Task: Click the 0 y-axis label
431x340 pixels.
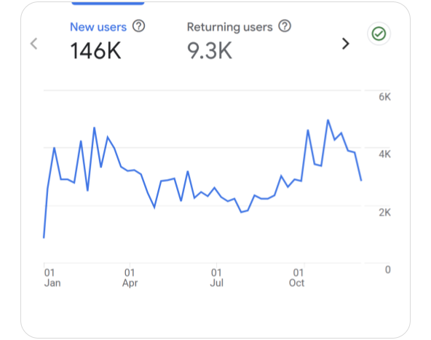Action: pos(387,269)
